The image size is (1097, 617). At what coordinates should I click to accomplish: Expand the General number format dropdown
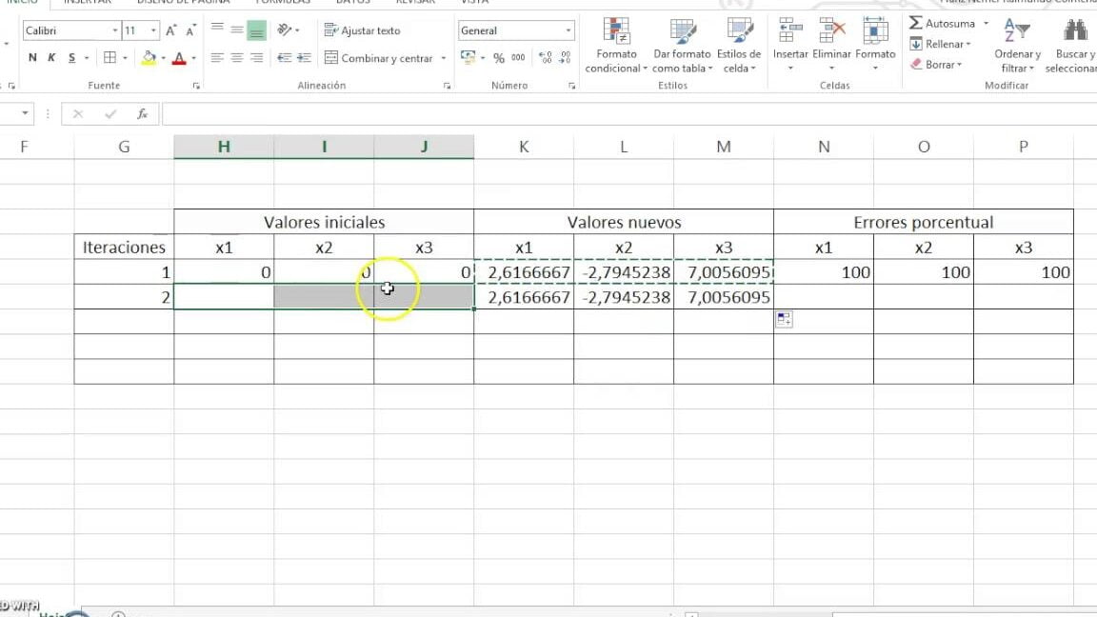pos(568,30)
